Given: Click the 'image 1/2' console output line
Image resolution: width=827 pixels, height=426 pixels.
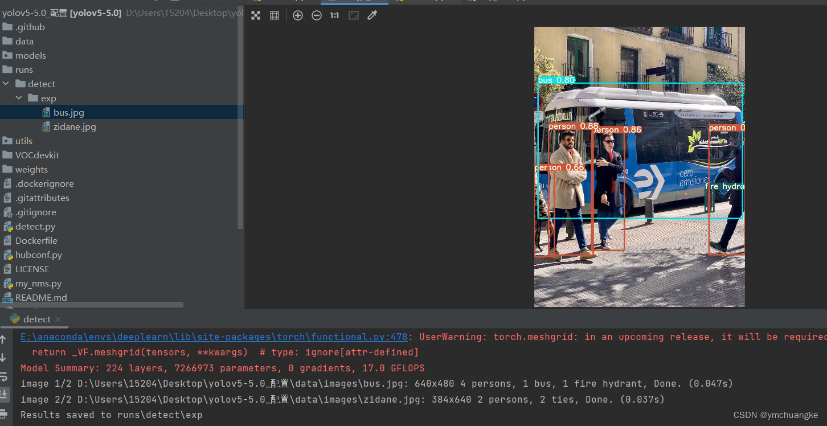Looking at the screenshot, I should 376,383.
